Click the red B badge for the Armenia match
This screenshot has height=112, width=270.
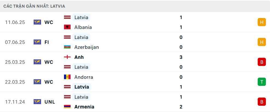click(x=262, y=102)
